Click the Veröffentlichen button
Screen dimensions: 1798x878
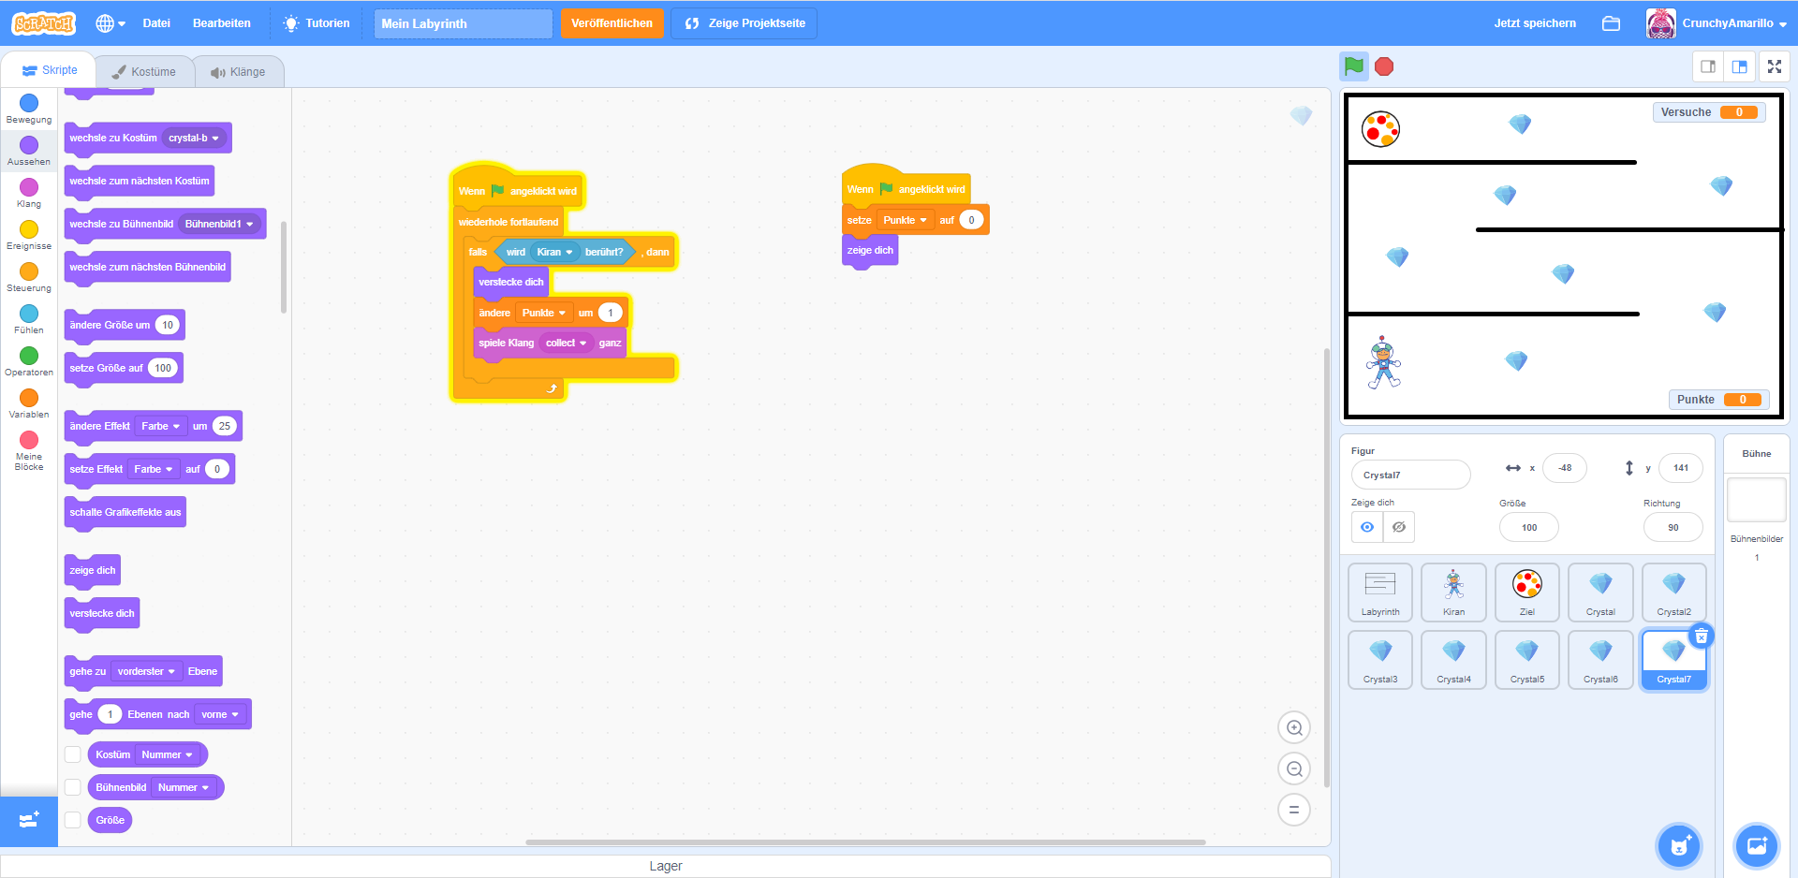click(612, 23)
